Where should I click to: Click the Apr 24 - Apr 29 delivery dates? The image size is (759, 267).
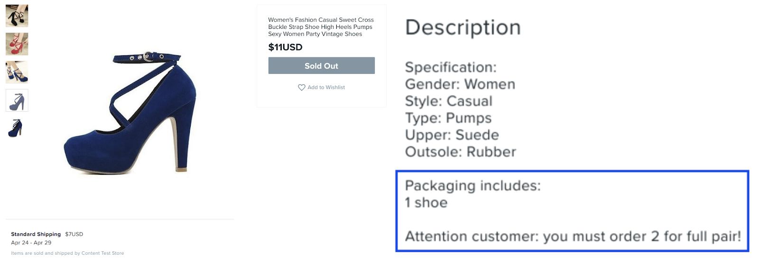31,243
